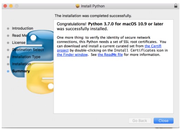181x130 pixels.
Task: Click the Go Back button
Action: click(140, 121)
